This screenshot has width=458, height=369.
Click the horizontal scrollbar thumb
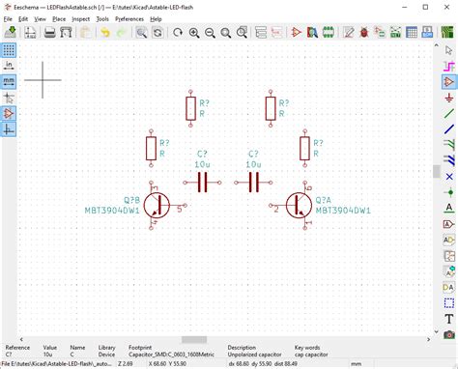pos(194,340)
